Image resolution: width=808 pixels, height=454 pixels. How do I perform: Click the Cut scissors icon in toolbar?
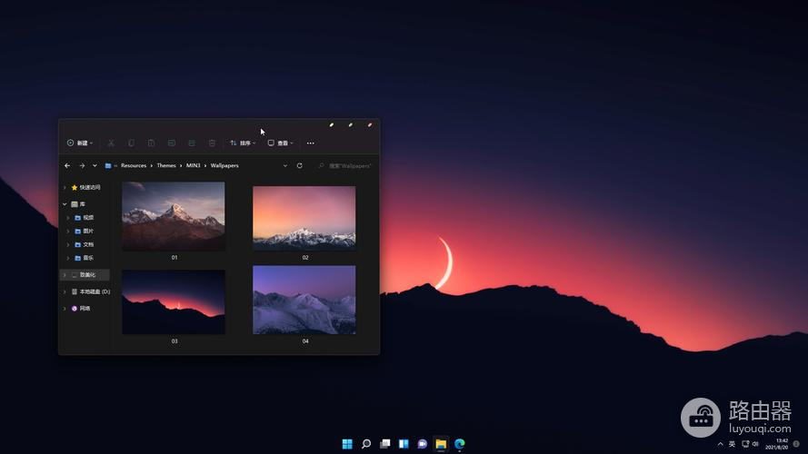[x=111, y=143]
